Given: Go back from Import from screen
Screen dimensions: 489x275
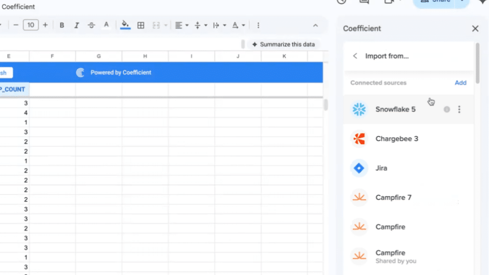Looking at the screenshot, I should 355,56.
